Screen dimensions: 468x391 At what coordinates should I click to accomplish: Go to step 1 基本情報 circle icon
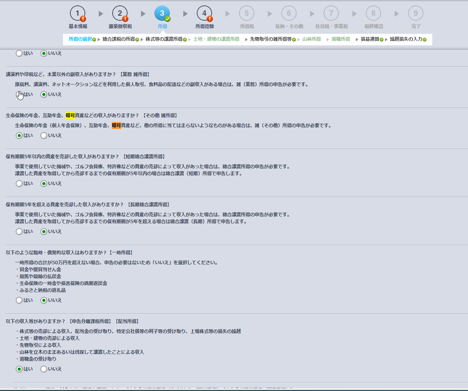pyautogui.click(x=78, y=13)
